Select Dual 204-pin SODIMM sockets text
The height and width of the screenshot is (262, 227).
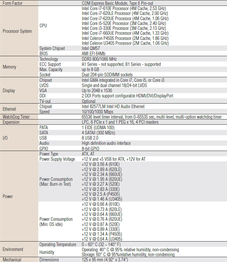(107, 75)
